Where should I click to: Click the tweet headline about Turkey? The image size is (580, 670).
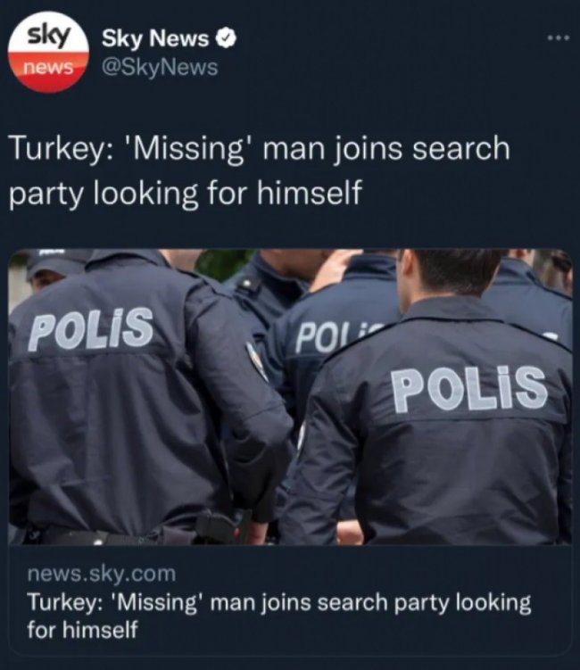click(260, 171)
